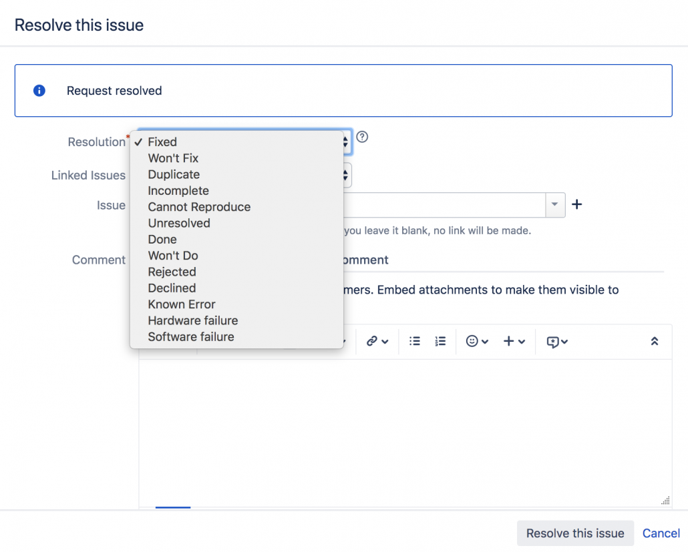The image size is (688, 552).
Task: Open the canned response speech bubble menu
Action: [557, 341]
